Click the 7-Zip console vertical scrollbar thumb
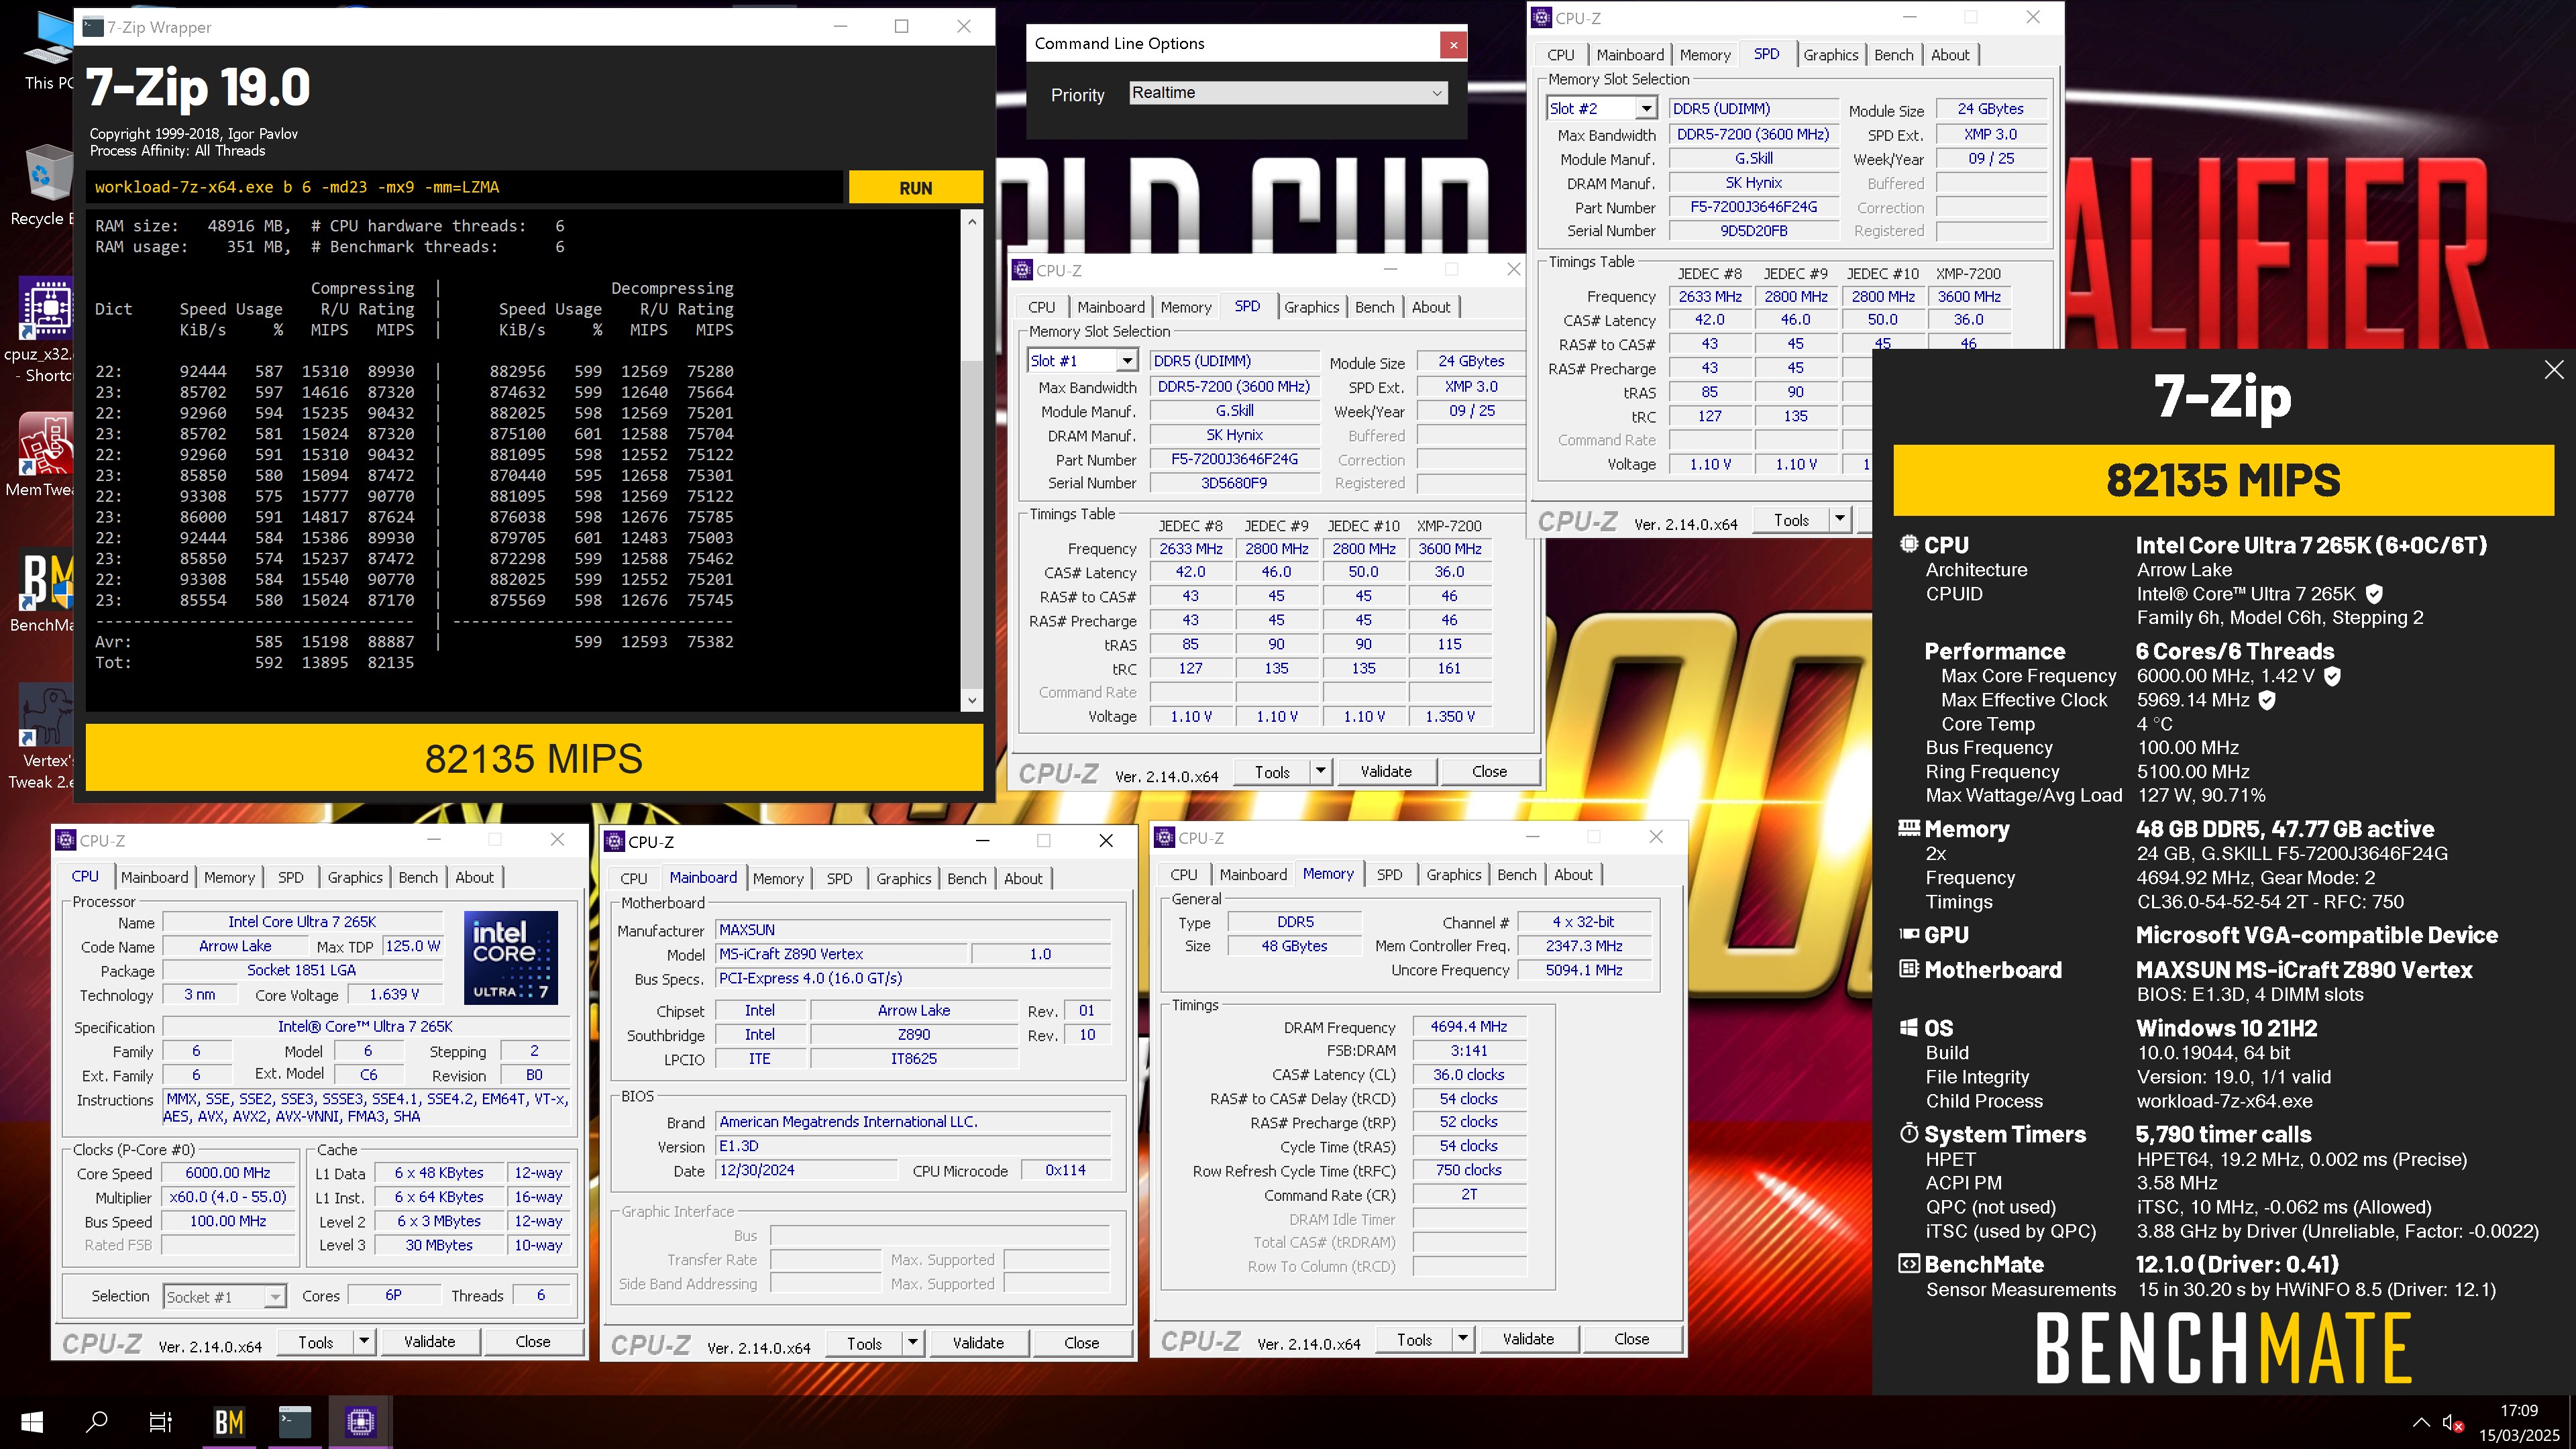 971,525
